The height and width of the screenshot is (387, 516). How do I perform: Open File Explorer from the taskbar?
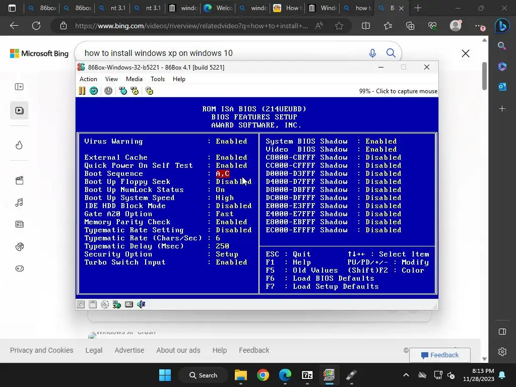click(240, 375)
